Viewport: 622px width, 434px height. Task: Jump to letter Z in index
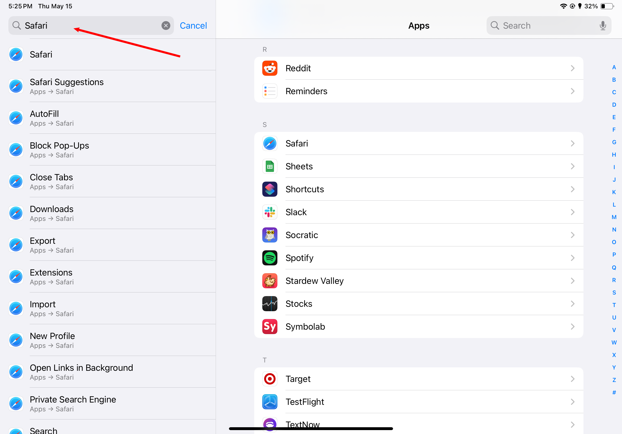click(x=614, y=380)
